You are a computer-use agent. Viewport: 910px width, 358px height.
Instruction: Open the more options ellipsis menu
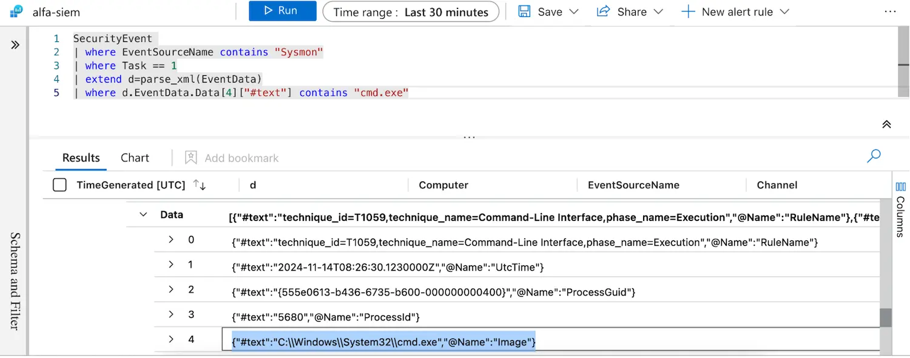(x=890, y=12)
